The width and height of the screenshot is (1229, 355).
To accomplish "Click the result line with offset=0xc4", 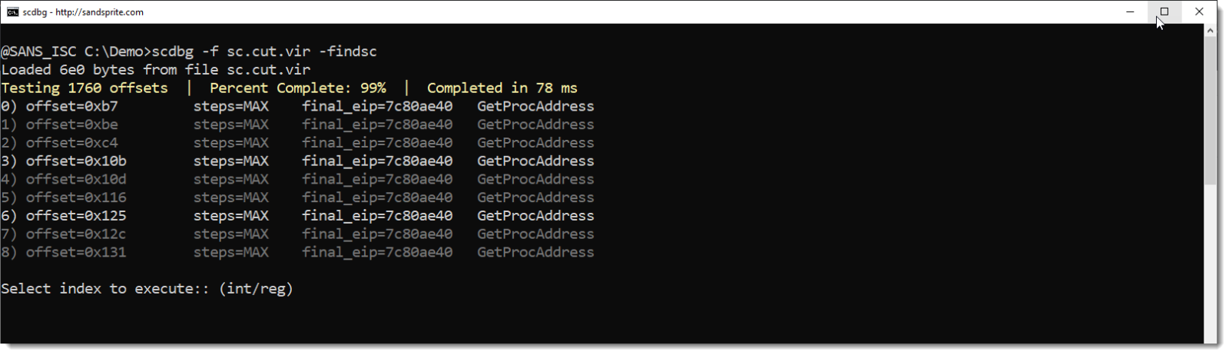I will click(x=297, y=143).
